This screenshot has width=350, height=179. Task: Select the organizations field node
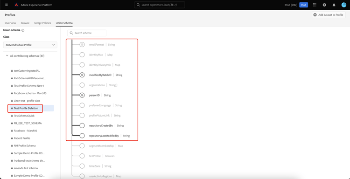(82, 85)
